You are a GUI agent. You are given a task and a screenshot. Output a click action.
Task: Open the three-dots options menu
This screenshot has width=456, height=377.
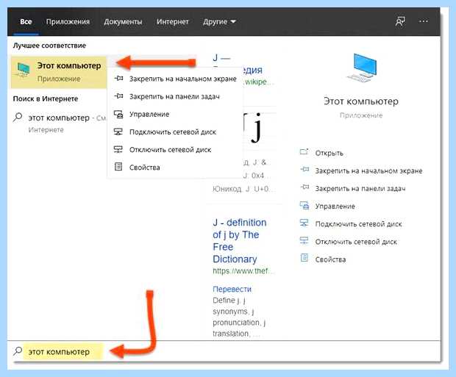click(x=424, y=21)
